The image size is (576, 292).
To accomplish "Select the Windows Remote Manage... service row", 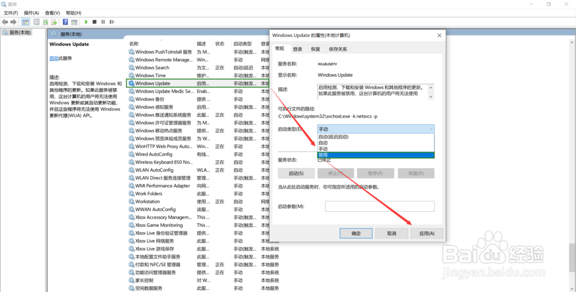I will tap(198, 60).
